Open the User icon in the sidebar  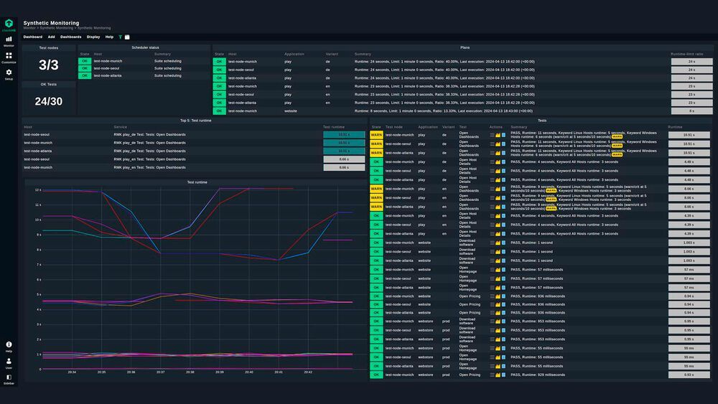coord(9,362)
